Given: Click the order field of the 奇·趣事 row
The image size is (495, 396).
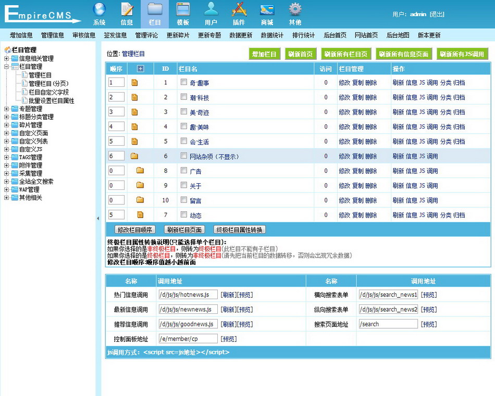Looking at the screenshot, I should [x=116, y=83].
